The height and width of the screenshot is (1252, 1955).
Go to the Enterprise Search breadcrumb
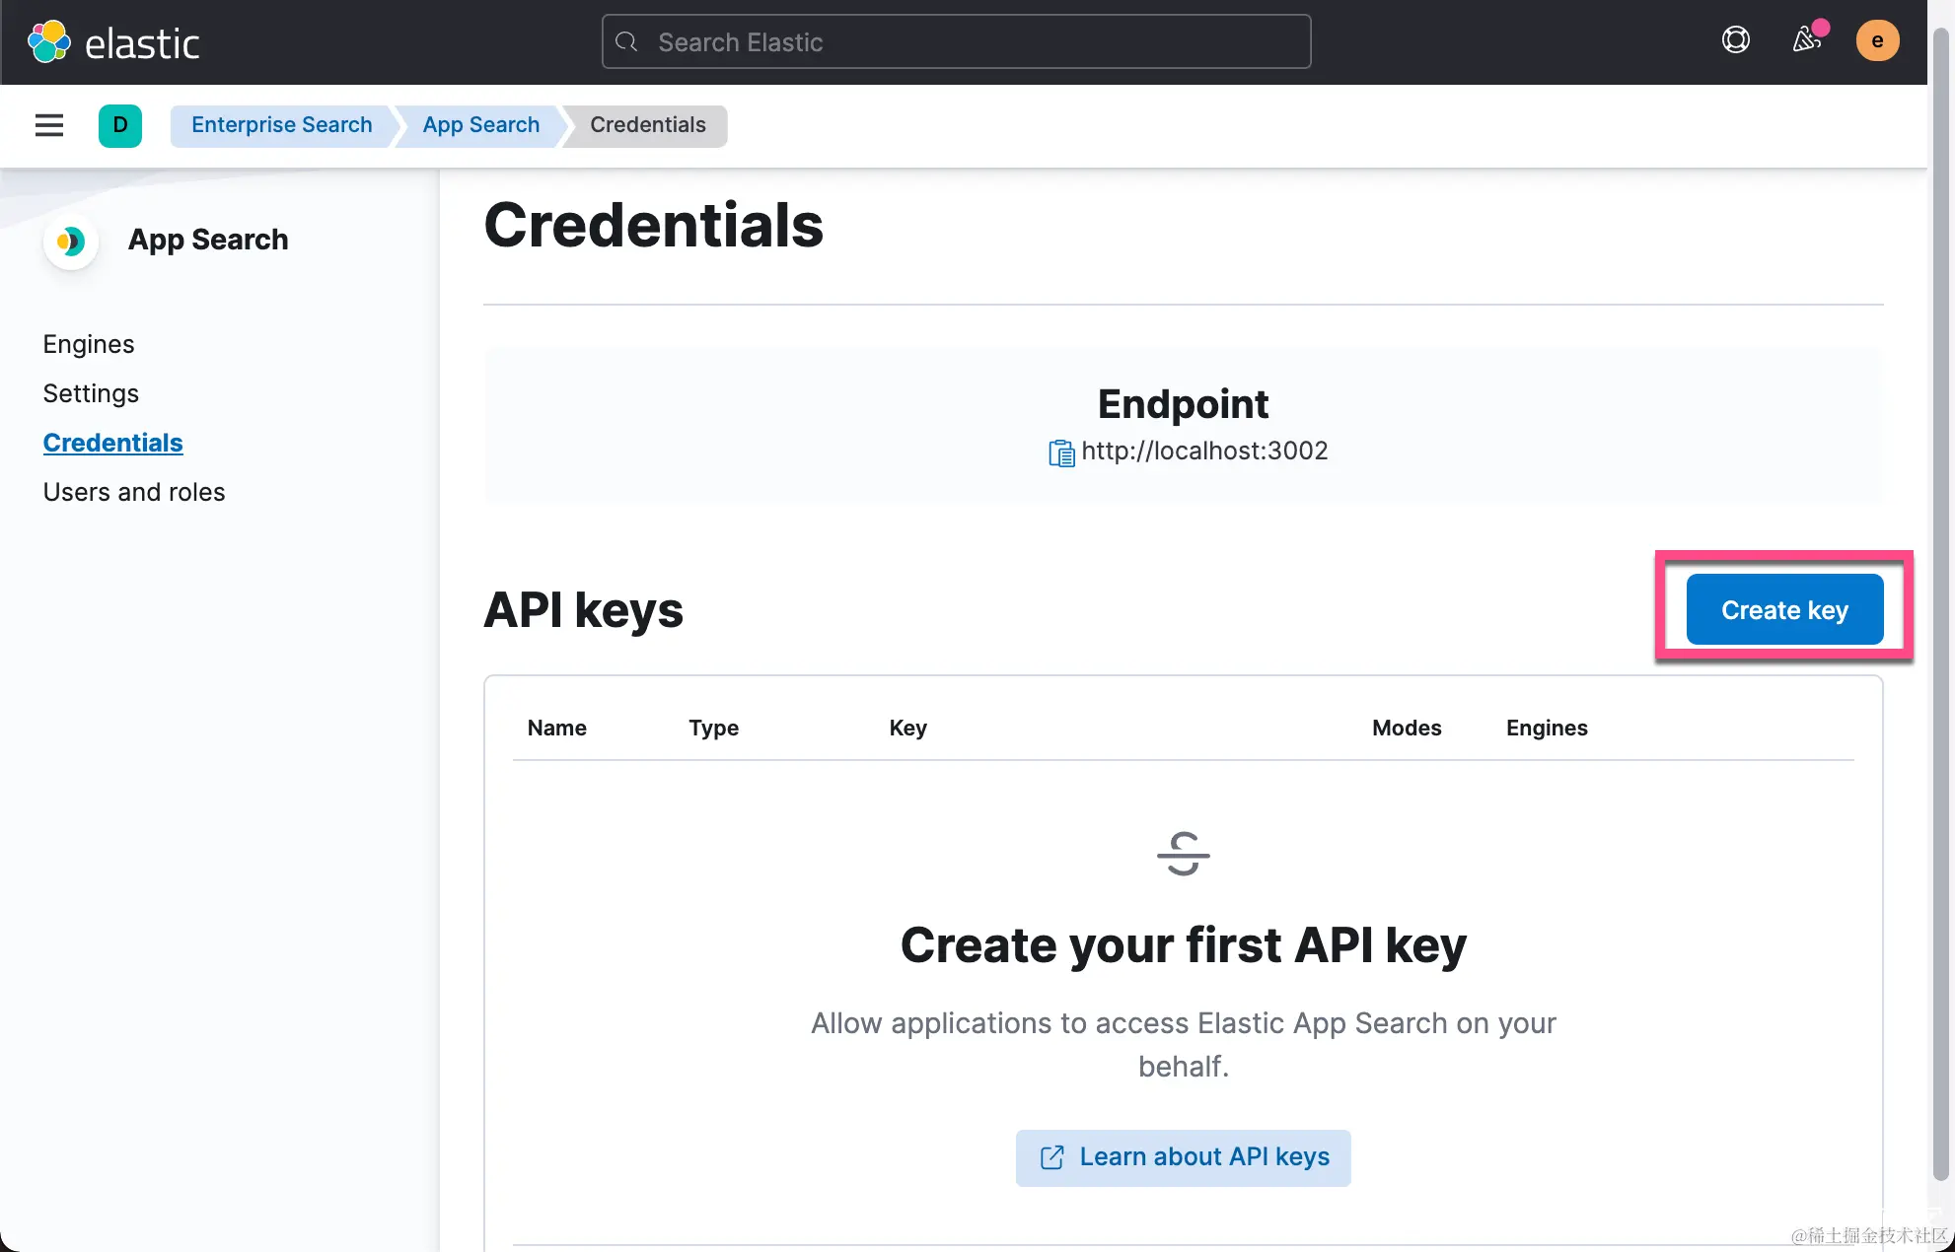(x=281, y=125)
